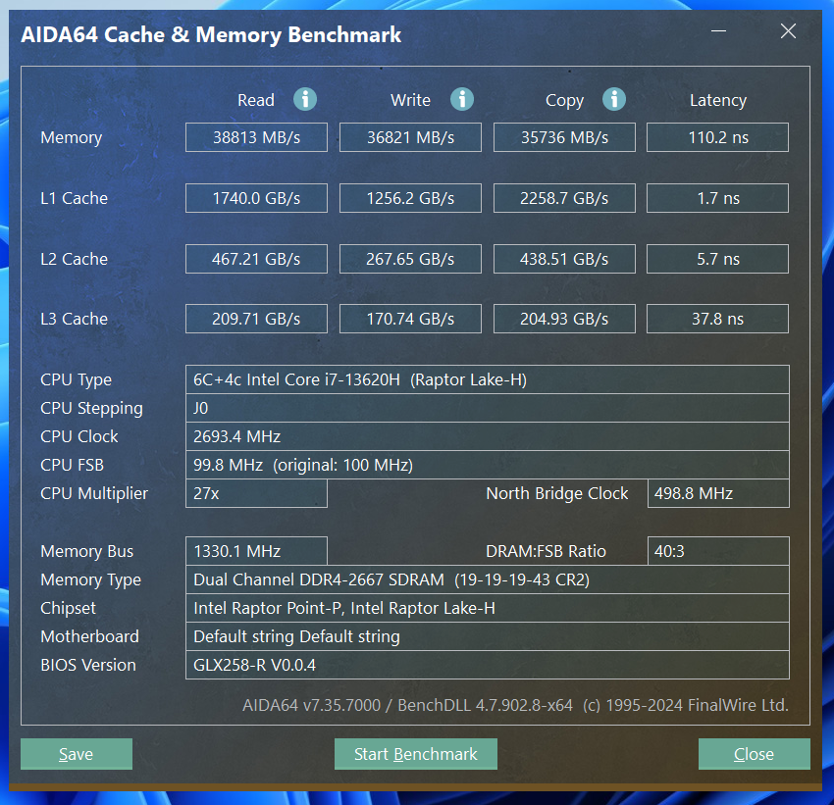834x805 pixels.
Task: Close the window with the X icon
Action: tap(788, 30)
